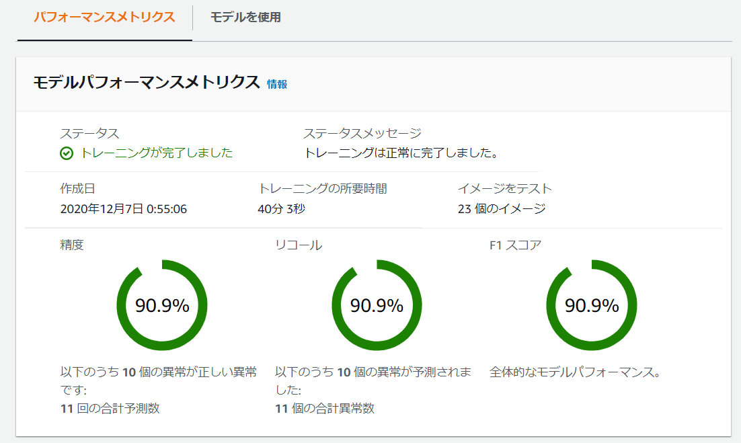The height and width of the screenshot is (443, 741).
Task: Click the リコール metric label
Action: pyautogui.click(x=299, y=245)
